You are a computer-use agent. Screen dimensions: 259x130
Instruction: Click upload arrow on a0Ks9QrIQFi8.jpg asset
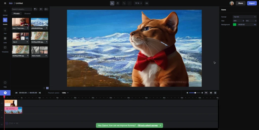47,28
